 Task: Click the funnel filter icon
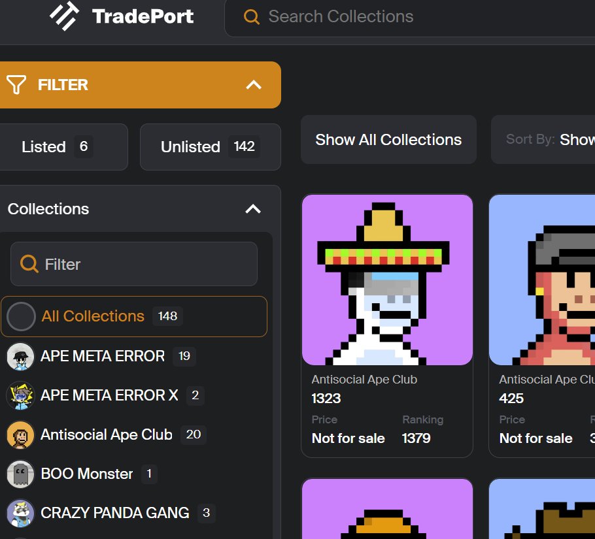(16, 84)
